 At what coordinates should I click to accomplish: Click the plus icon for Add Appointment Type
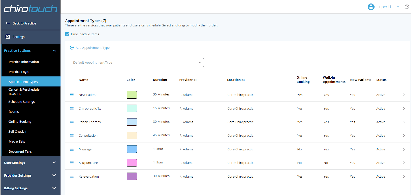pyautogui.click(x=72, y=47)
